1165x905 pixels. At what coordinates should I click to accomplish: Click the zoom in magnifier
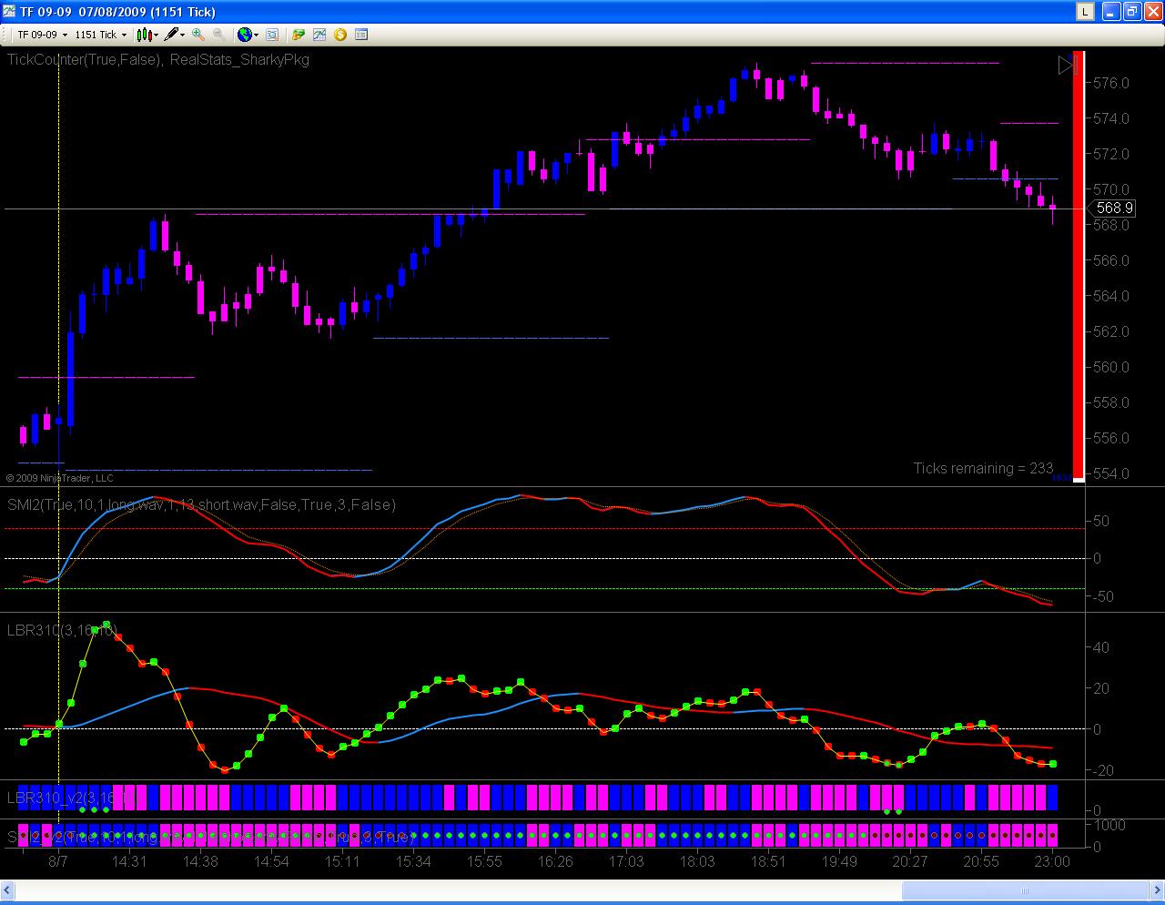(198, 35)
